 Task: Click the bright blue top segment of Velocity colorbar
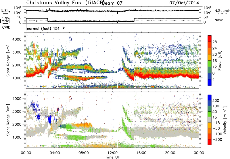[x=210, y=98]
